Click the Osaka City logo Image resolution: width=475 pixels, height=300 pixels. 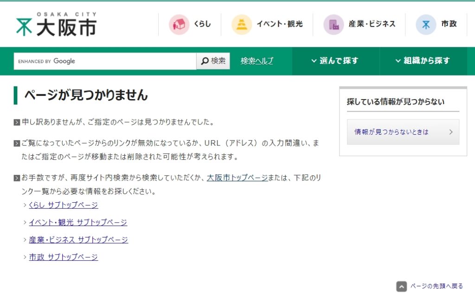click(x=56, y=25)
